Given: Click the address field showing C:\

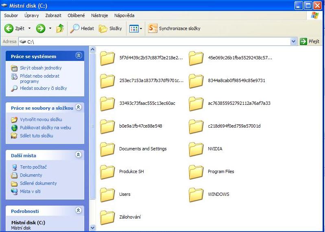Looking at the screenshot, I should (x=155, y=41).
